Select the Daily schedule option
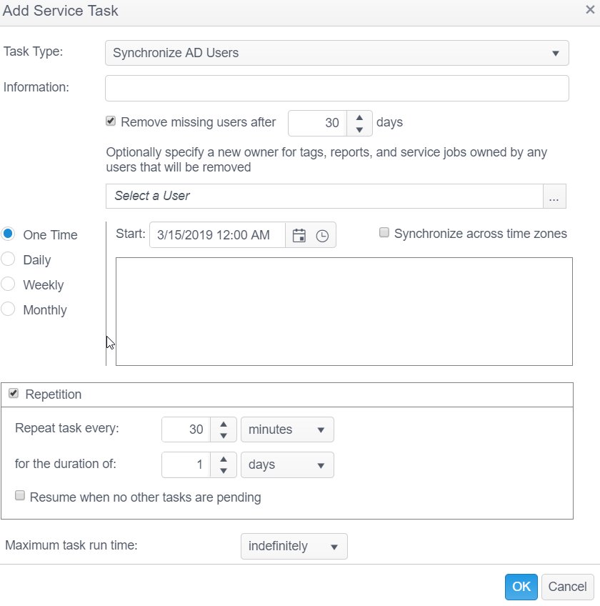 tap(9, 260)
